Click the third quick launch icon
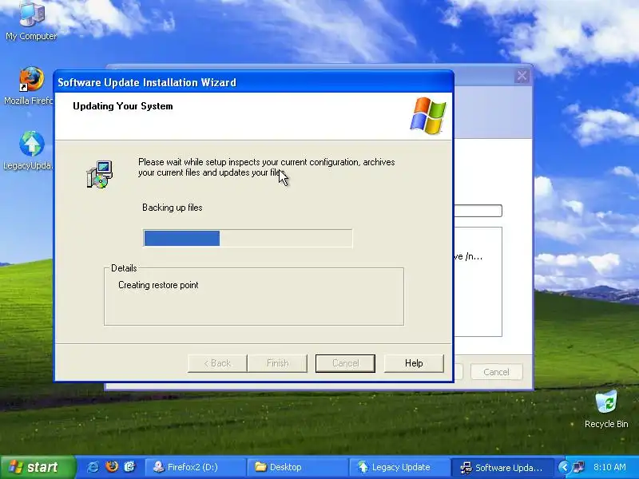The height and width of the screenshot is (479, 639). (x=129, y=467)
